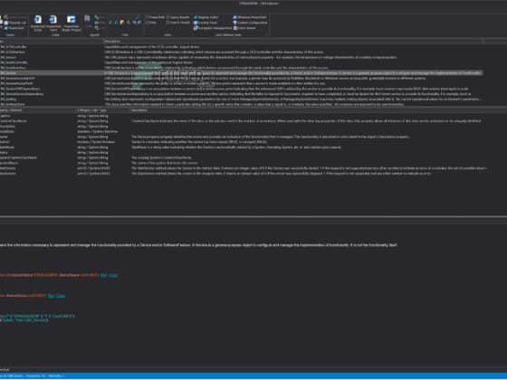
Task: Select the CIM_ServiceAccessBySAP class row
Action: coord(241,78)
